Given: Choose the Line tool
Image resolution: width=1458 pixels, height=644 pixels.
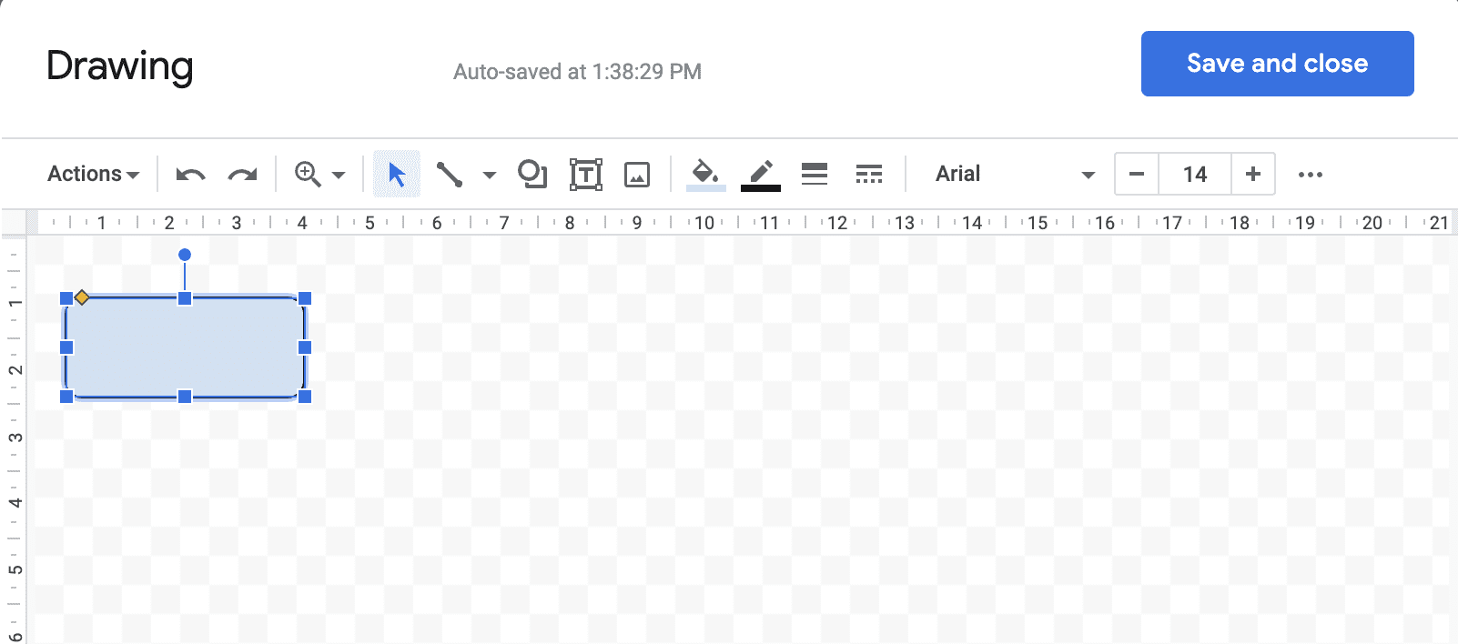Looking at the screenshot, I should pos(450,174).
